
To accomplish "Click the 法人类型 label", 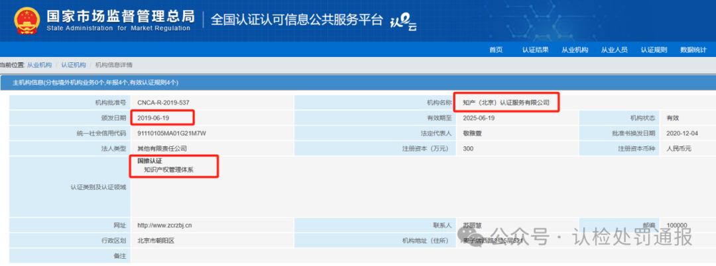I will click(113, 148).
